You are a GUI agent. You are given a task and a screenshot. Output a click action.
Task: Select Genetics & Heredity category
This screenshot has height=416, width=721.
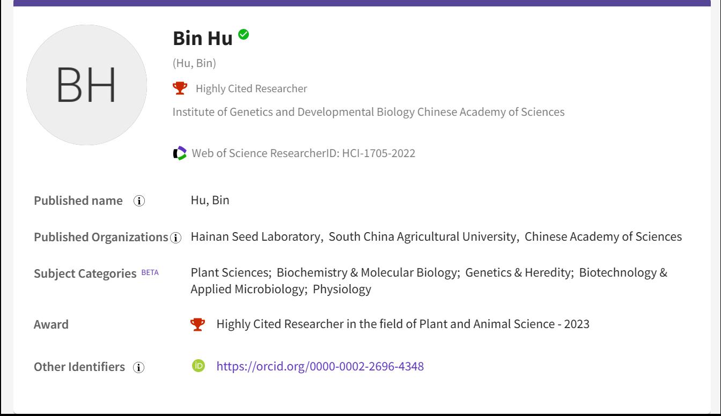click(x=518, y=272)
